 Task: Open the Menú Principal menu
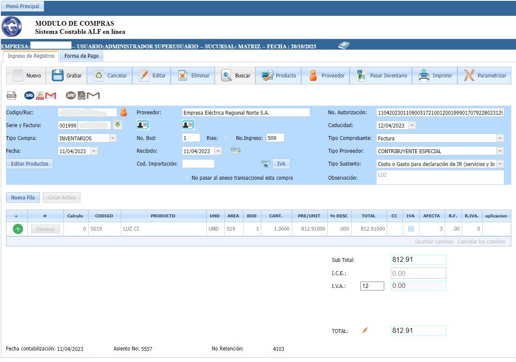coord(22,6)
